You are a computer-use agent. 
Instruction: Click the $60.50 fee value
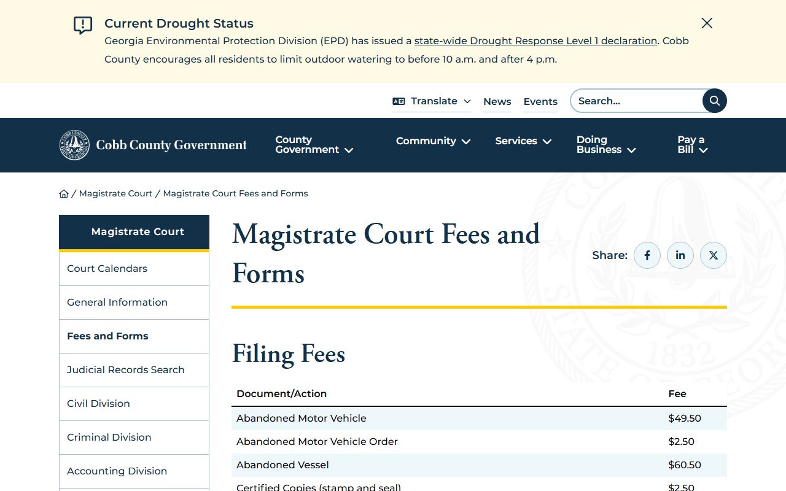coord(685,465)
